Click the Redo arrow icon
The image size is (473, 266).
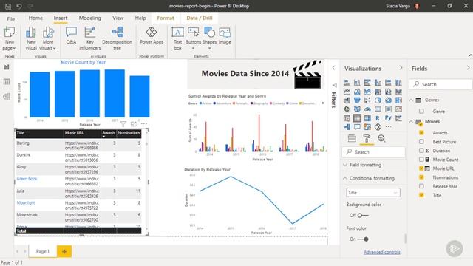pos(30,6)
